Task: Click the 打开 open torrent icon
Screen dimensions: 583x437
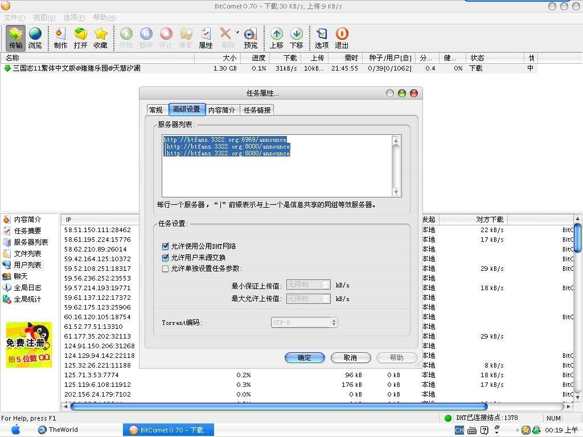Action: coord(80,38)
